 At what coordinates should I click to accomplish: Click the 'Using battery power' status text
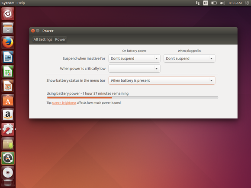(x=87, y=93)
